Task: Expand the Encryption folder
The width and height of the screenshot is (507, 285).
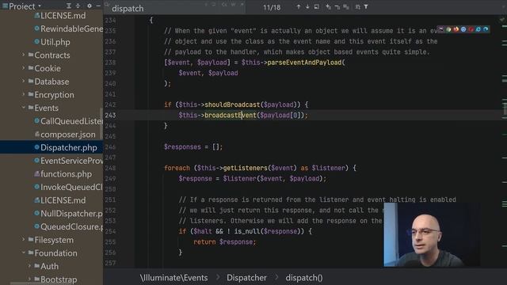Action: pyautogui.click(x=23, y=94)
